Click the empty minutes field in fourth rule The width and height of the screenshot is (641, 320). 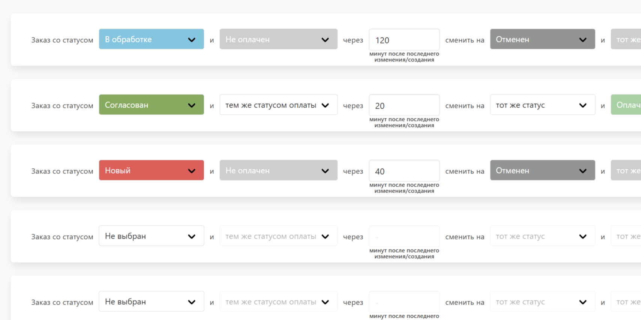click(404, 236)
